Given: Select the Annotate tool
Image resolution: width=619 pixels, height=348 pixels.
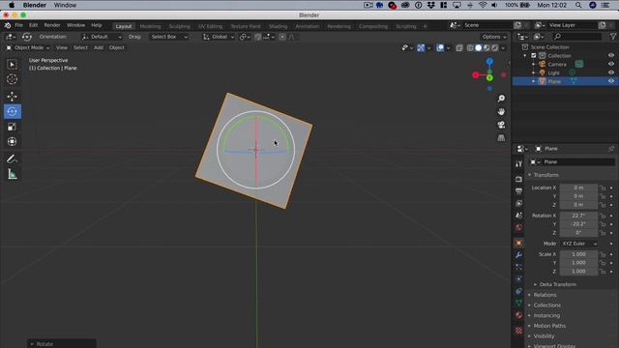Looking at the screenshot, I should tap(12, 159).
